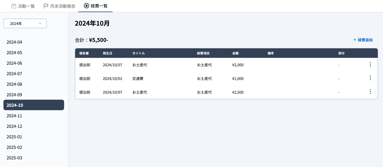Open the menu for the 交通費 expense row
The image size is (383, 167).
click(x=370, y=78)
